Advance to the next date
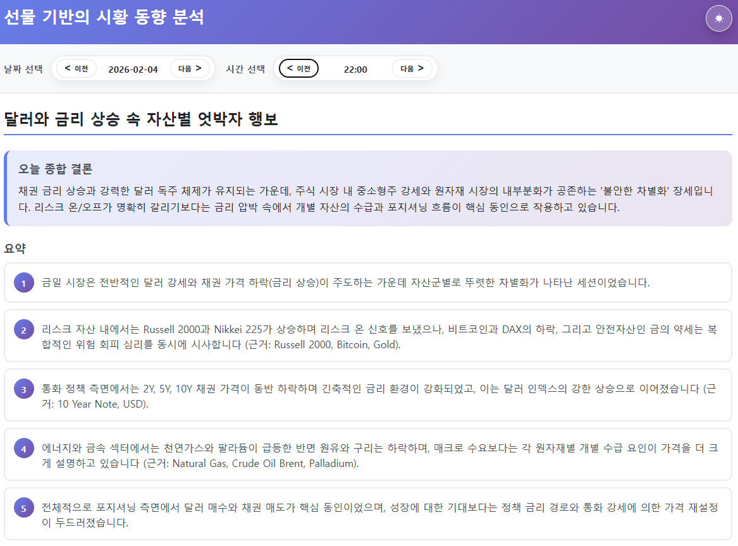Image resolution: width=738 pixels, height=546 pixels. (x=190, y=68)
